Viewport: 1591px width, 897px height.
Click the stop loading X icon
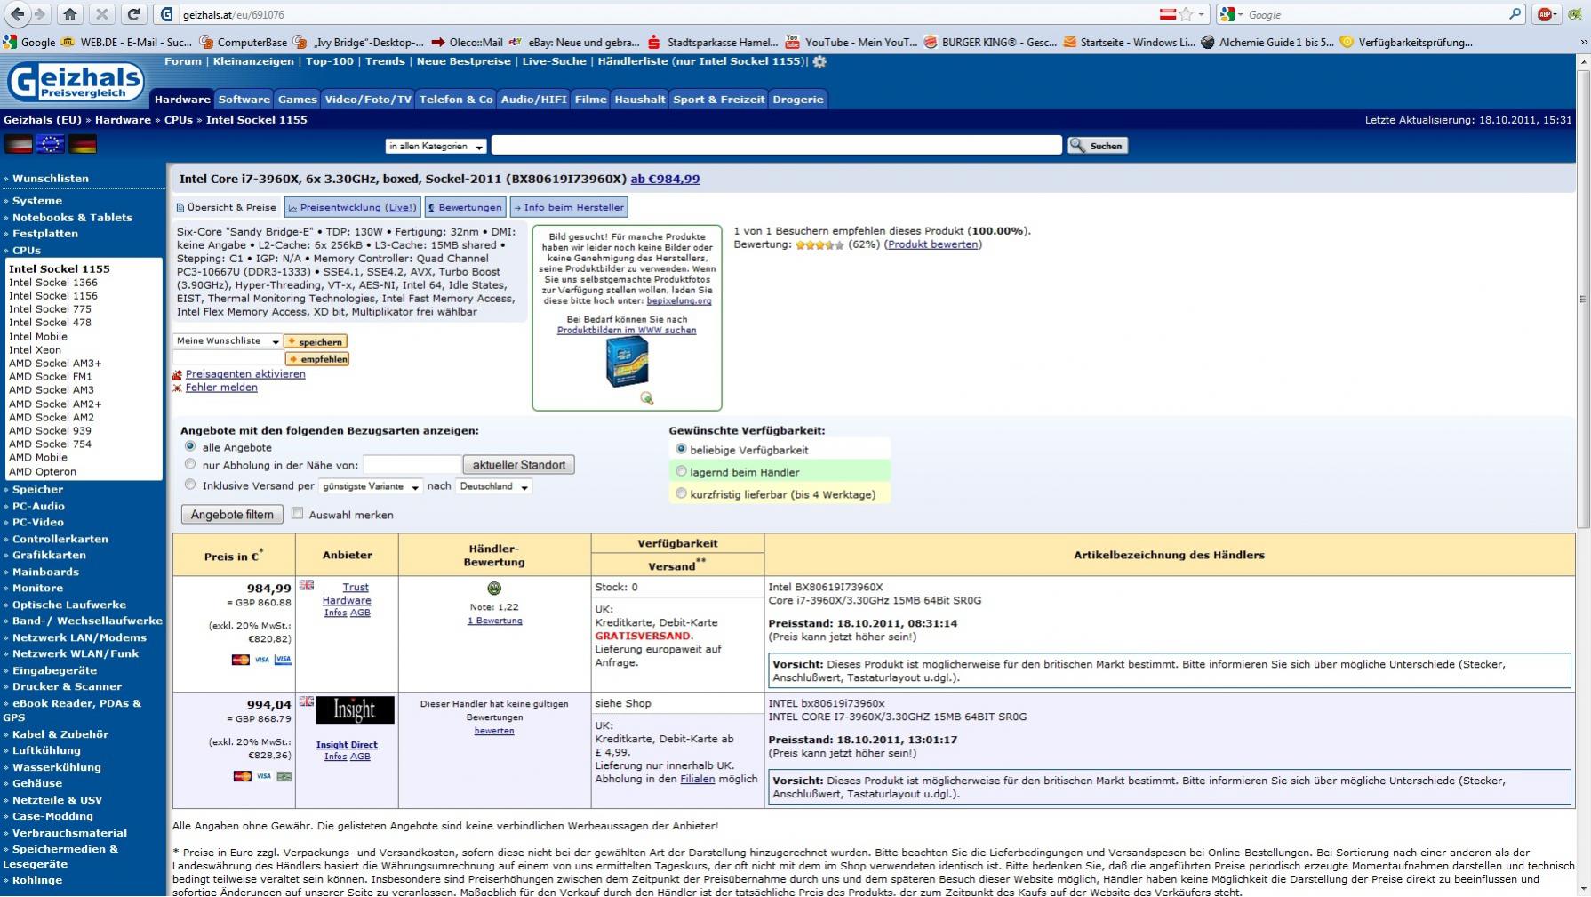101,14
